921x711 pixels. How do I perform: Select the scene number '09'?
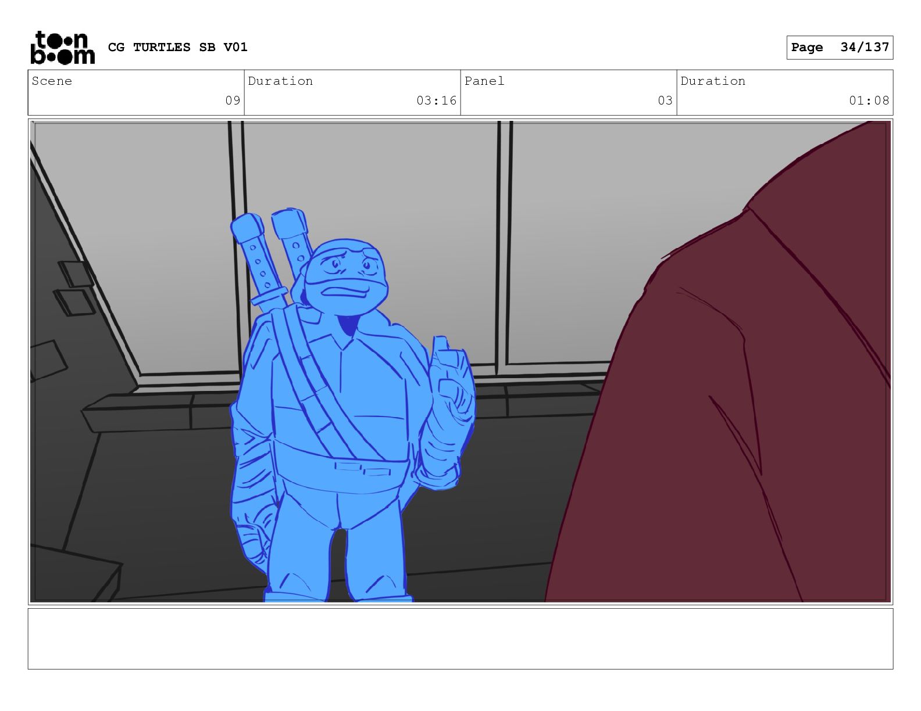click(x=233, y=100)
